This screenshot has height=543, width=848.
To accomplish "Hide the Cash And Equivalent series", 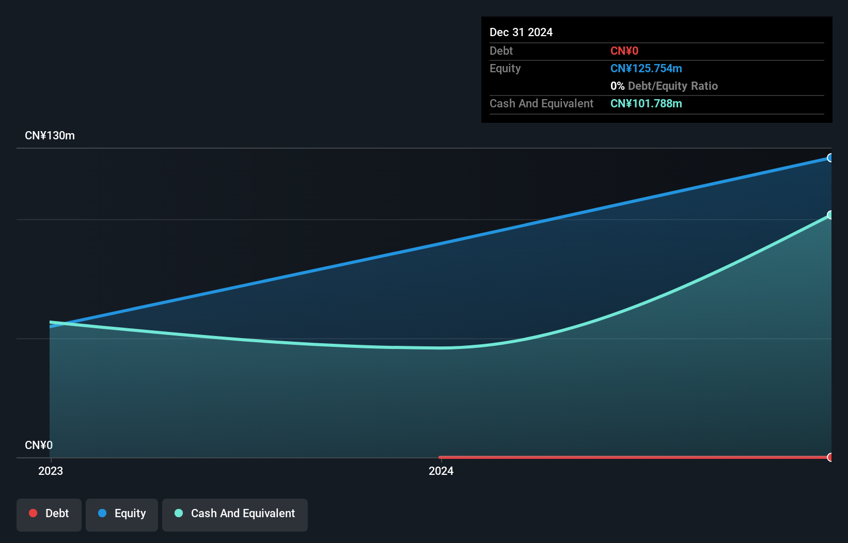I will 235,514.
